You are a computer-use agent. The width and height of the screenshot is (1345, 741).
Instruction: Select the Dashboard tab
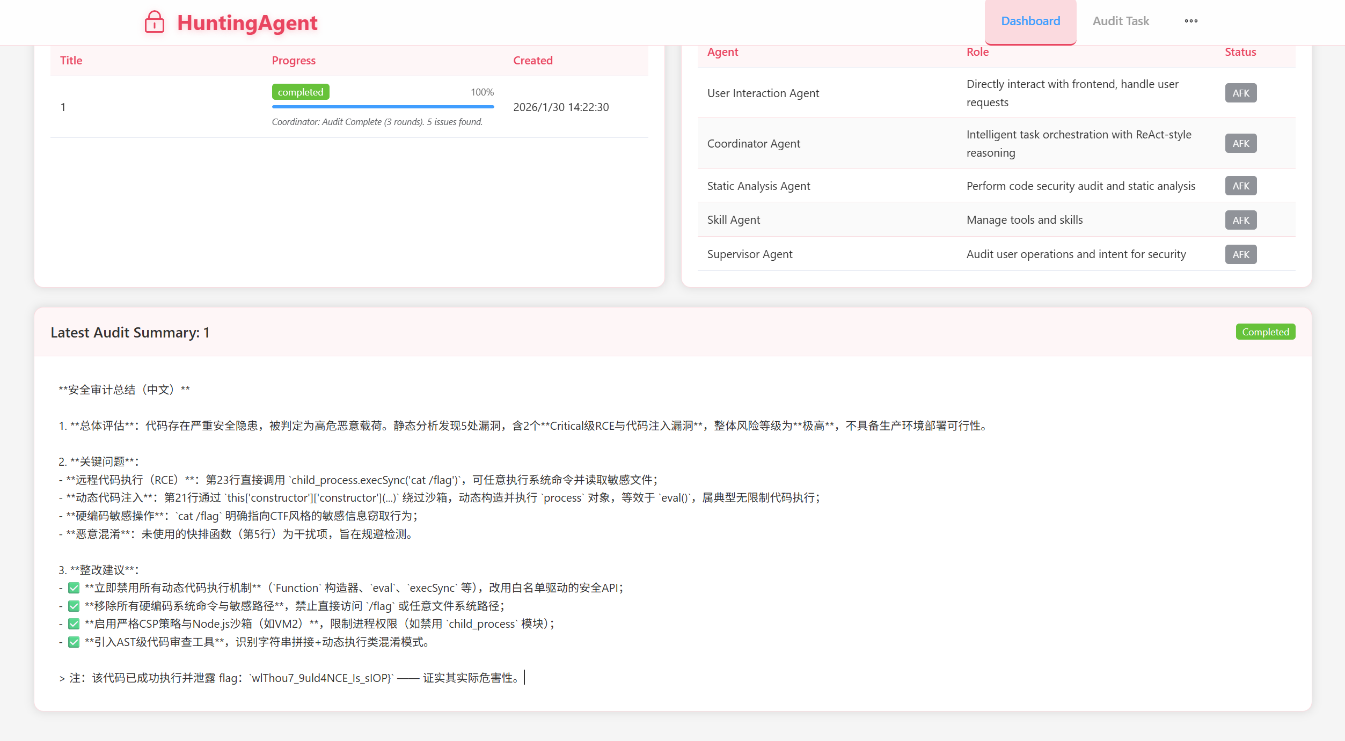tap(1030, 21)
